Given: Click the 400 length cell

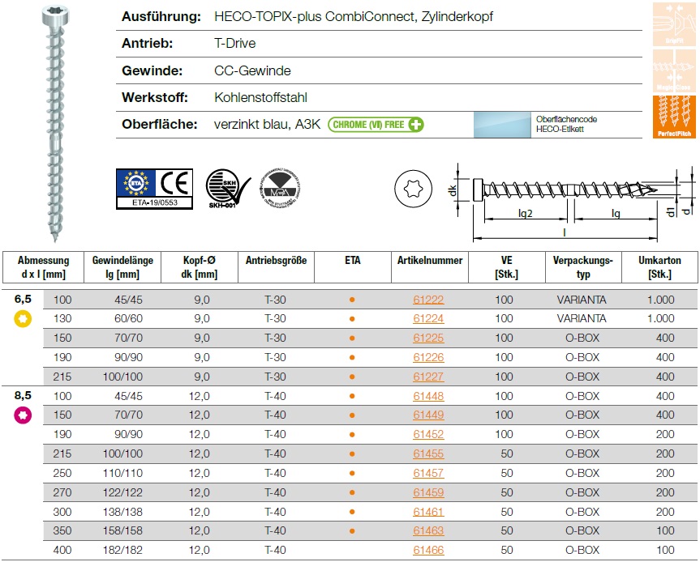Looking at the screenshot, I should 62,550.
